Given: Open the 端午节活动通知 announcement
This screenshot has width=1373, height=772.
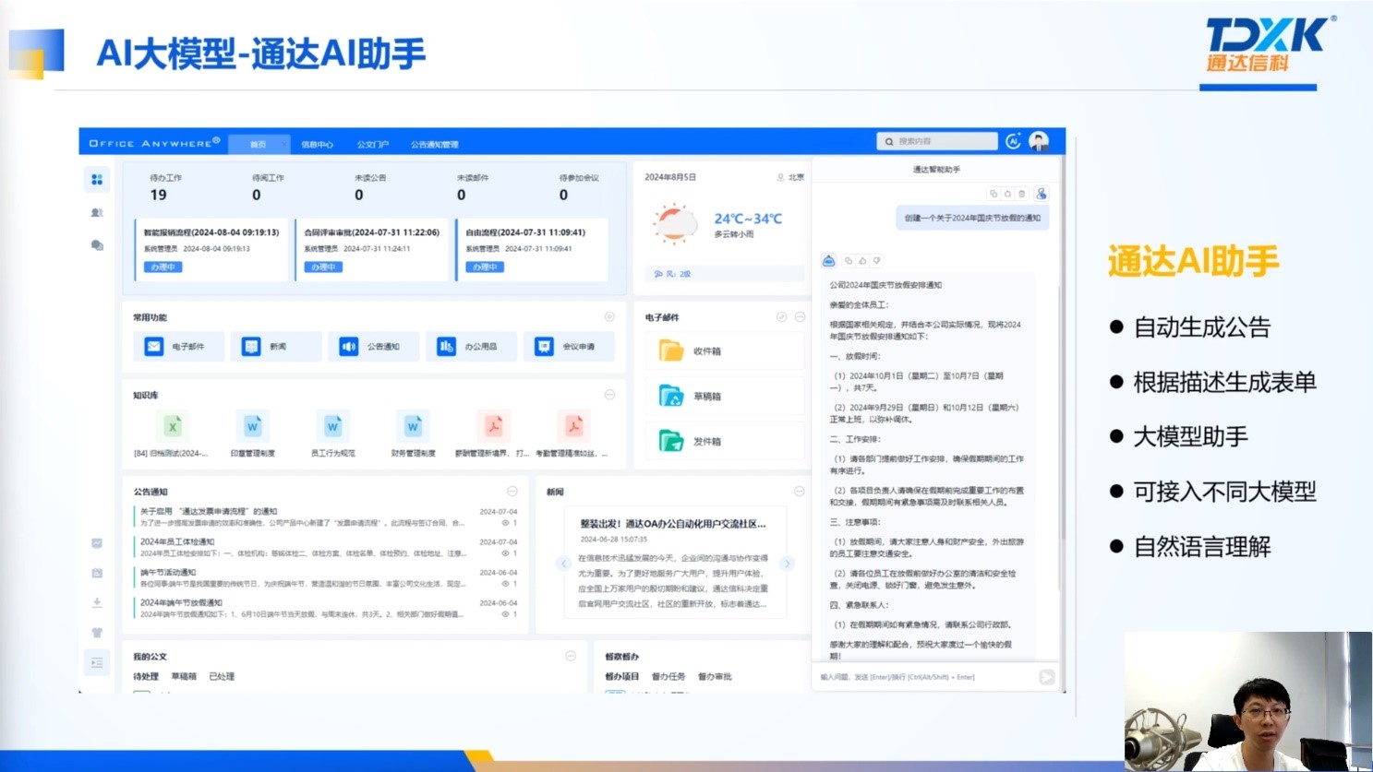Looking at the screenshot, I should point(168,572).
